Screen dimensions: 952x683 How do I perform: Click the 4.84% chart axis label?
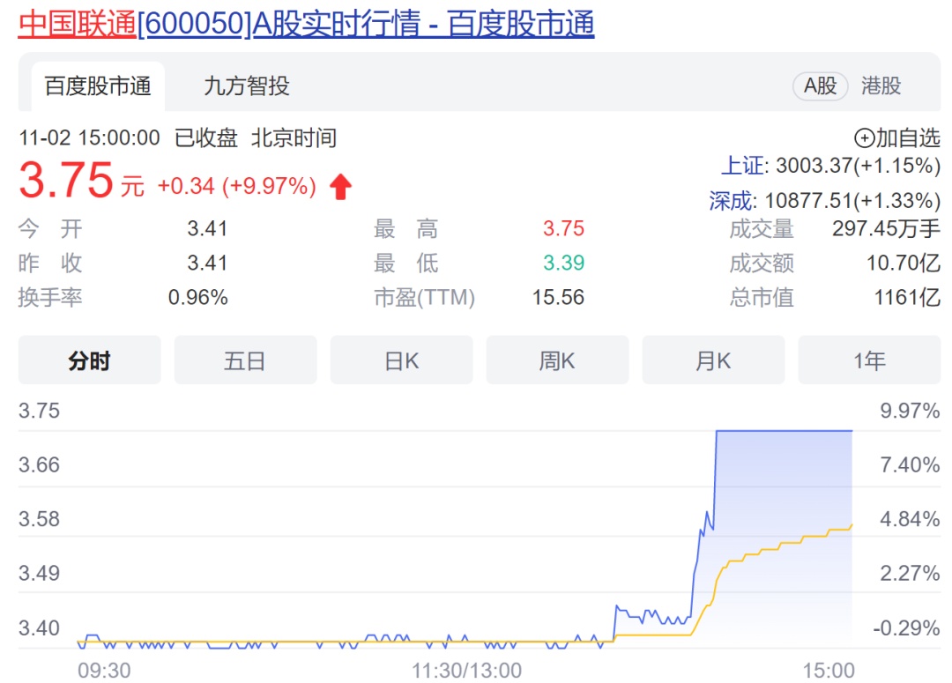tap(910, 519)
